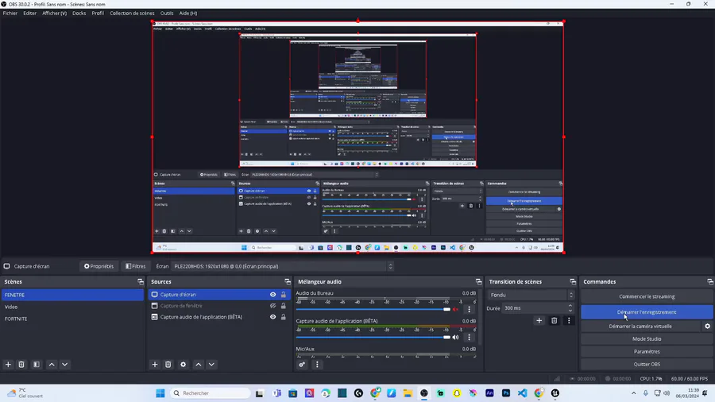This screenshot has height=402, width=715.
Task: Click Quitter OBS
Action: click(647, 364)
